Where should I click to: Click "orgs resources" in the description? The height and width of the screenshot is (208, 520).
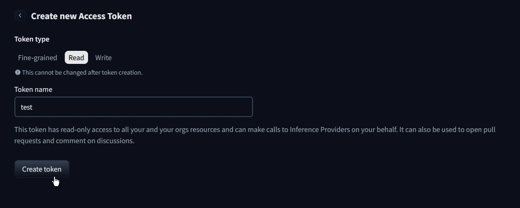(198, 129)
